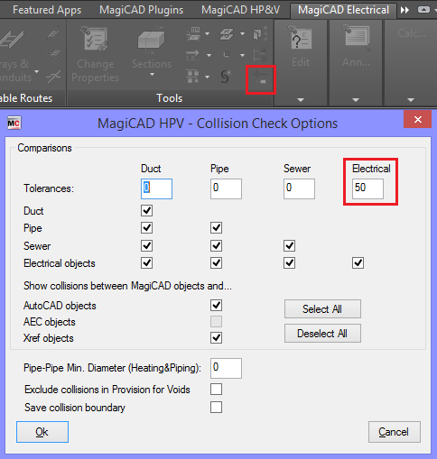Click the Cancel button

point(394,432)
